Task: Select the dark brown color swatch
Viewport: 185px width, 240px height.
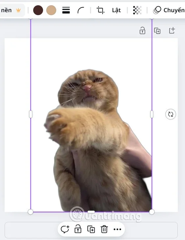Action: point(38,10)
